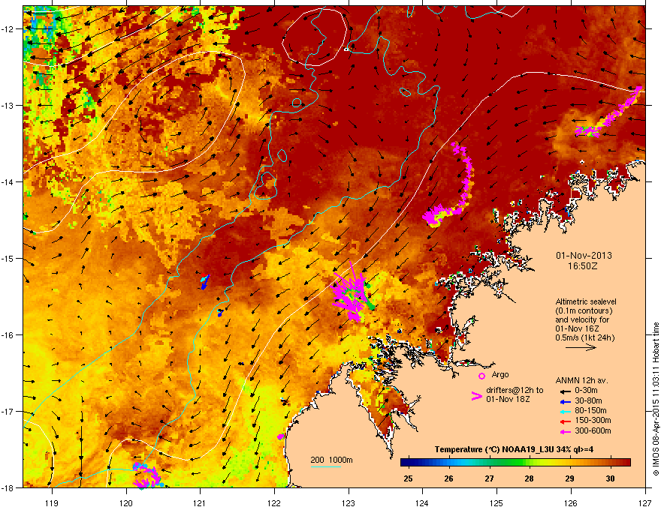Click the '01-Nov-2013' date label

(584, 256)
